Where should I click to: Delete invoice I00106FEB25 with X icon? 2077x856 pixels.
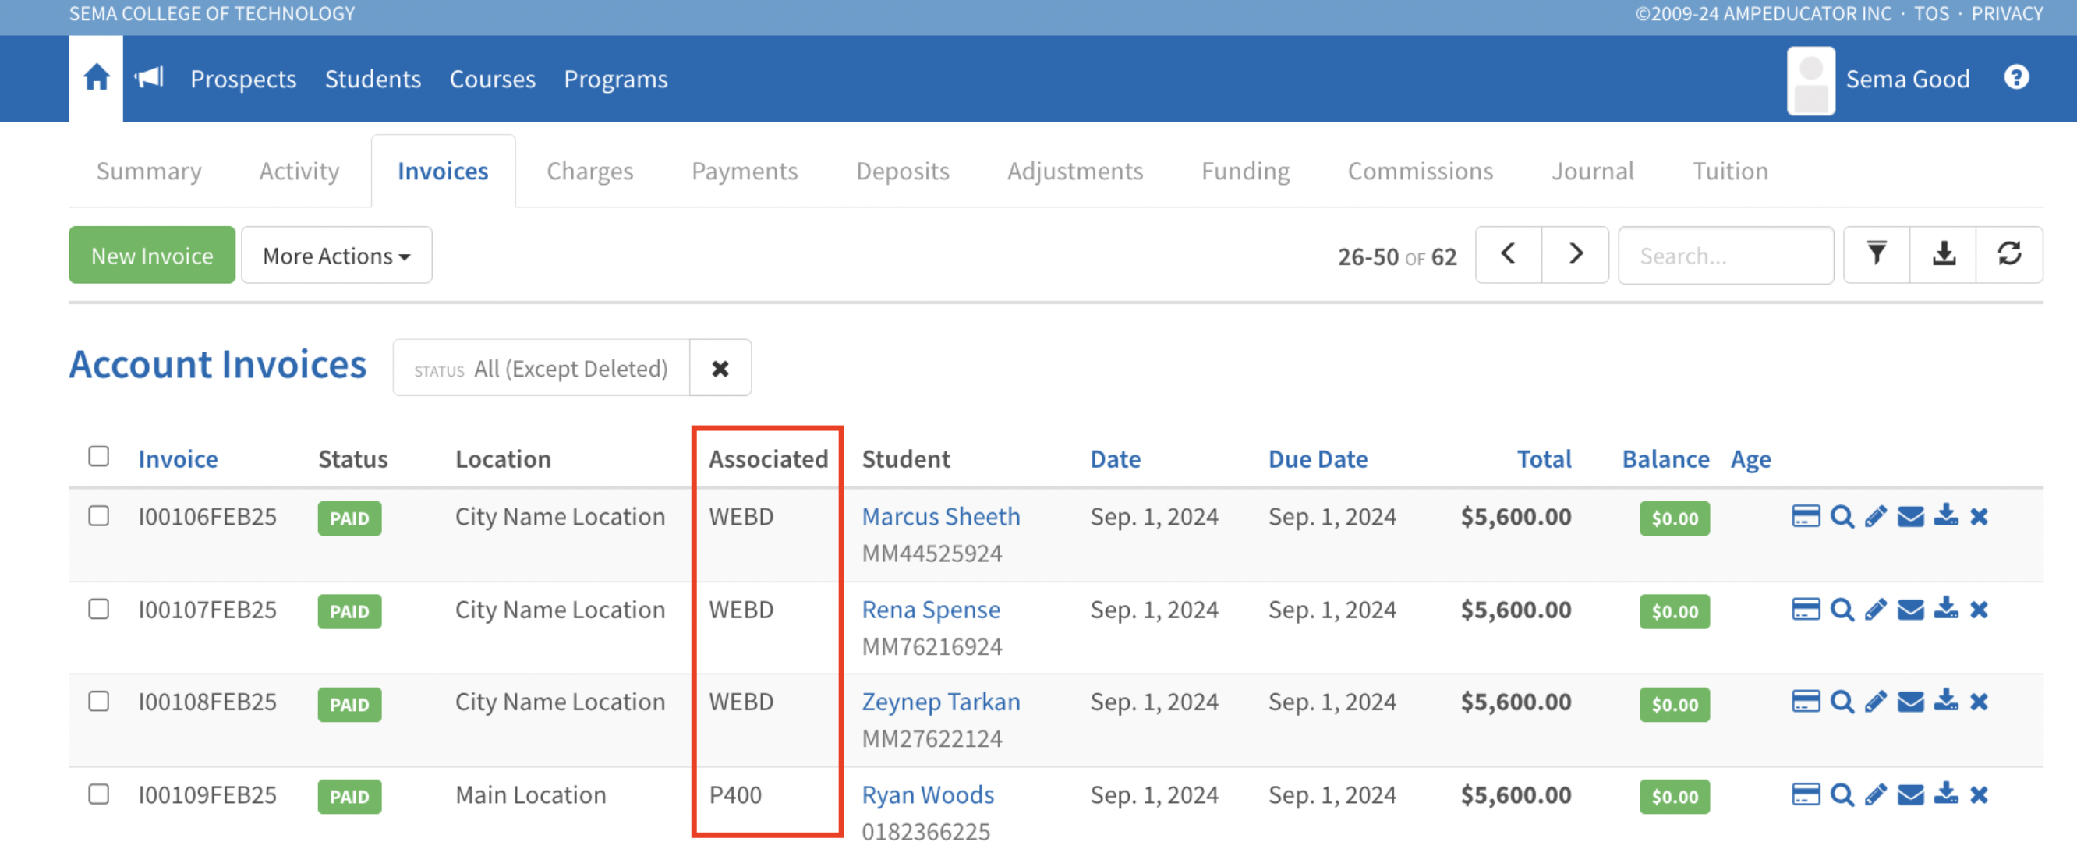pyautogui.click(x=1979, y=517)
